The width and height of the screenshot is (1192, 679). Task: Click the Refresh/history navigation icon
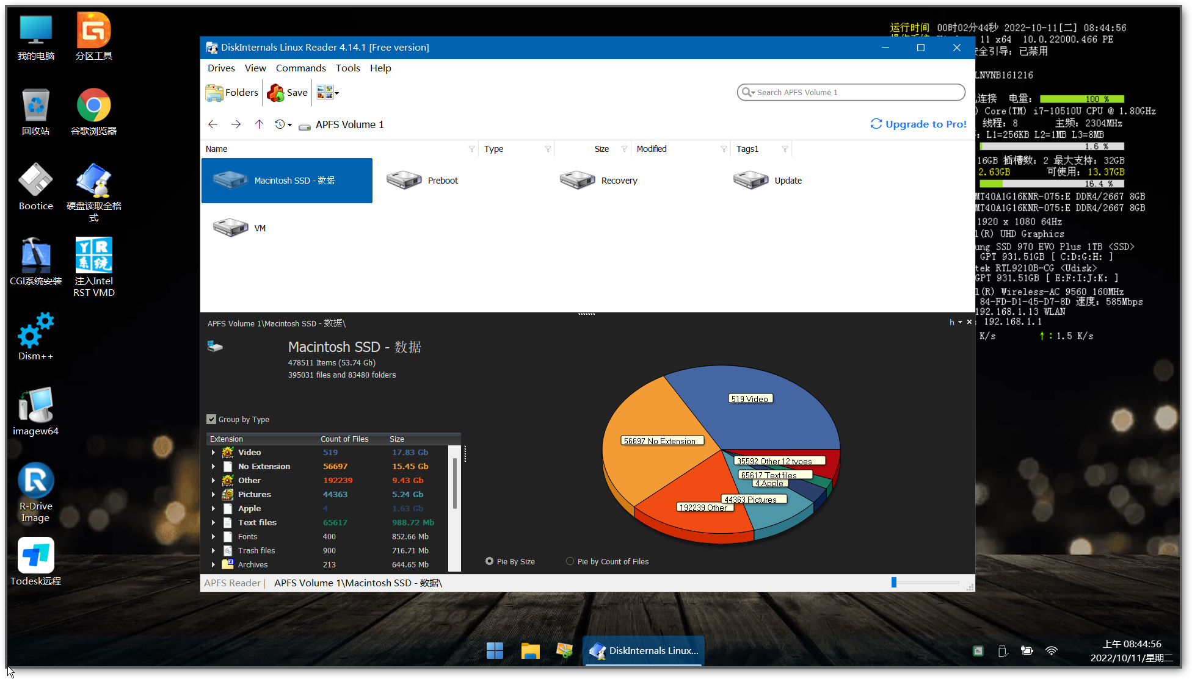(282, 124)
